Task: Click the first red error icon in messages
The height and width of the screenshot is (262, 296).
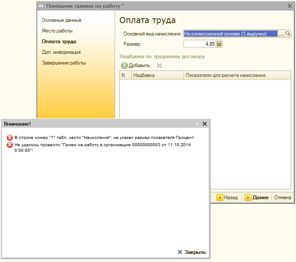Action: [10, 138]
